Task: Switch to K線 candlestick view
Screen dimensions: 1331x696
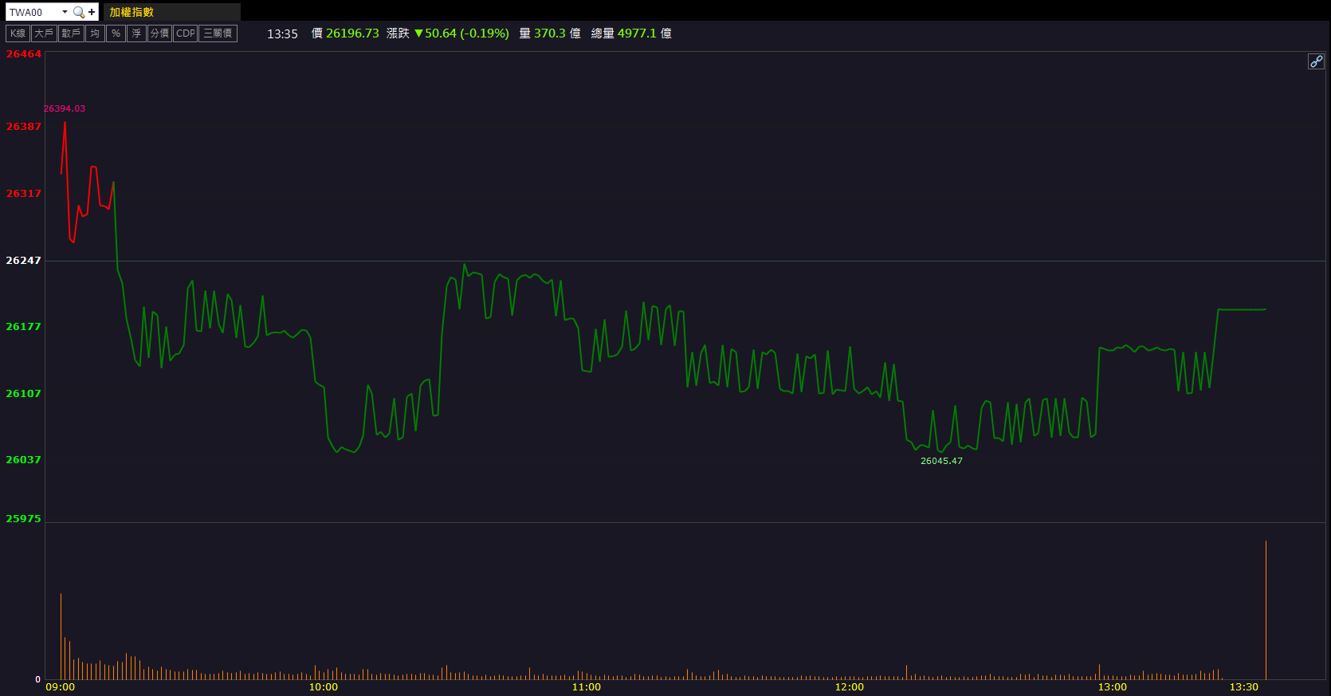Action: [18, 33]
